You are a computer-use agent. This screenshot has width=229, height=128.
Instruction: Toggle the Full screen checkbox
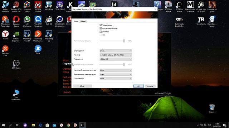click(x=101, y=25)
